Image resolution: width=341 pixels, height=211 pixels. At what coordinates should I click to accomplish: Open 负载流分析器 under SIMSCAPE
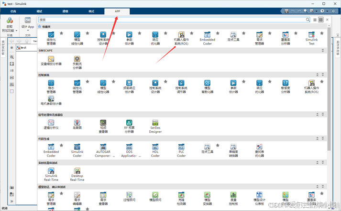point(77,63)
